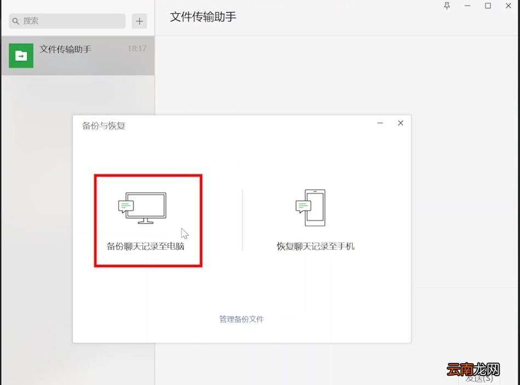
Task: Select 恢复聊天记录至手机 option
Action: (x=316, y=246)
